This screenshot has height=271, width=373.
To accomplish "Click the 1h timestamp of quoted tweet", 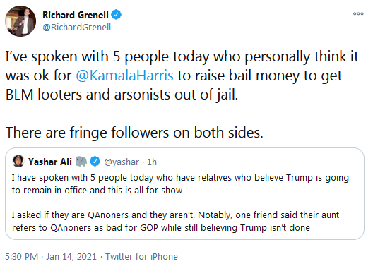I will coord(152,162).
